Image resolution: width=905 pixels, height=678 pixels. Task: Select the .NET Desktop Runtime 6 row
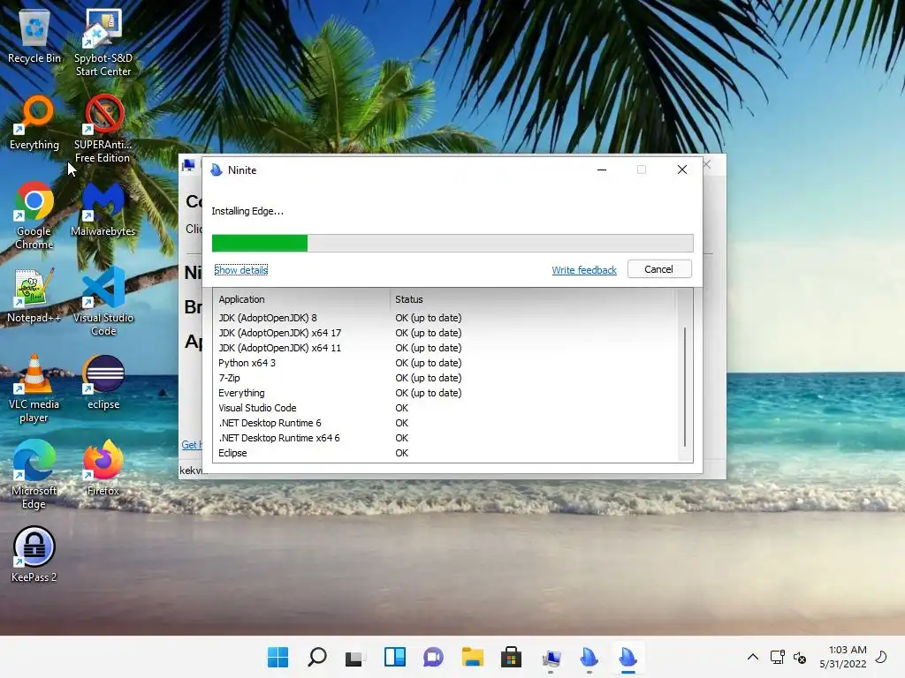444,423
